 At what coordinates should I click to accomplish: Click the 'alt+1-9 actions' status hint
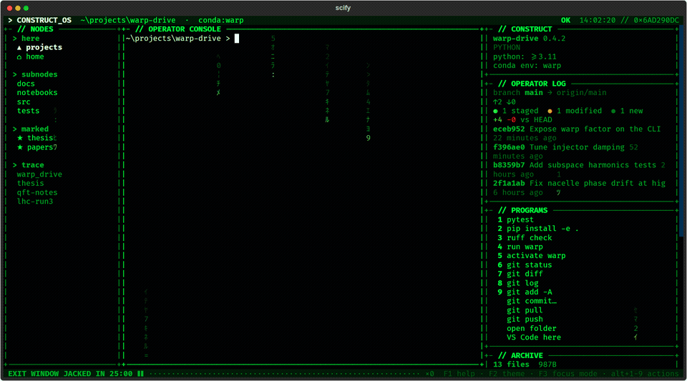645,374
